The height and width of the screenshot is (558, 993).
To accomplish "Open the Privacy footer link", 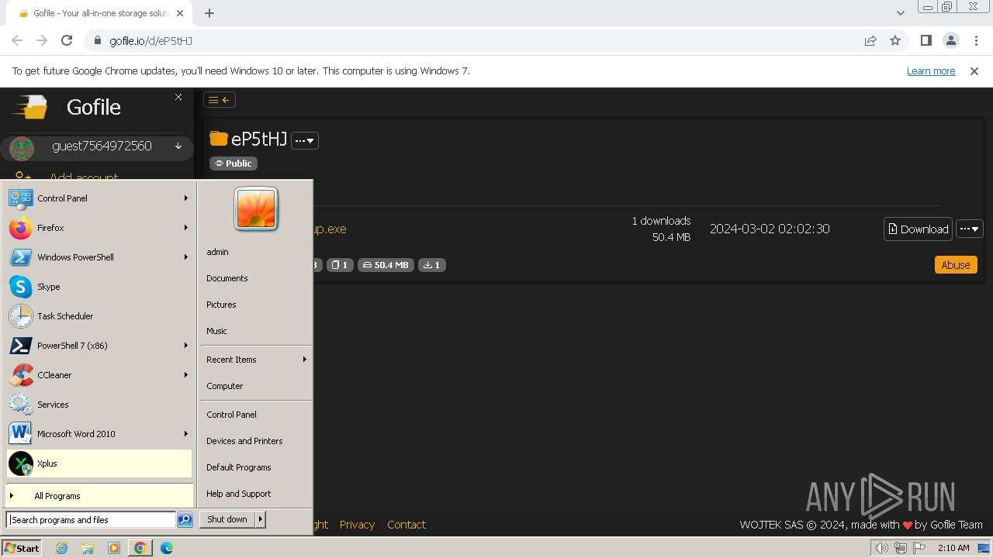I will tap(357, 525).
